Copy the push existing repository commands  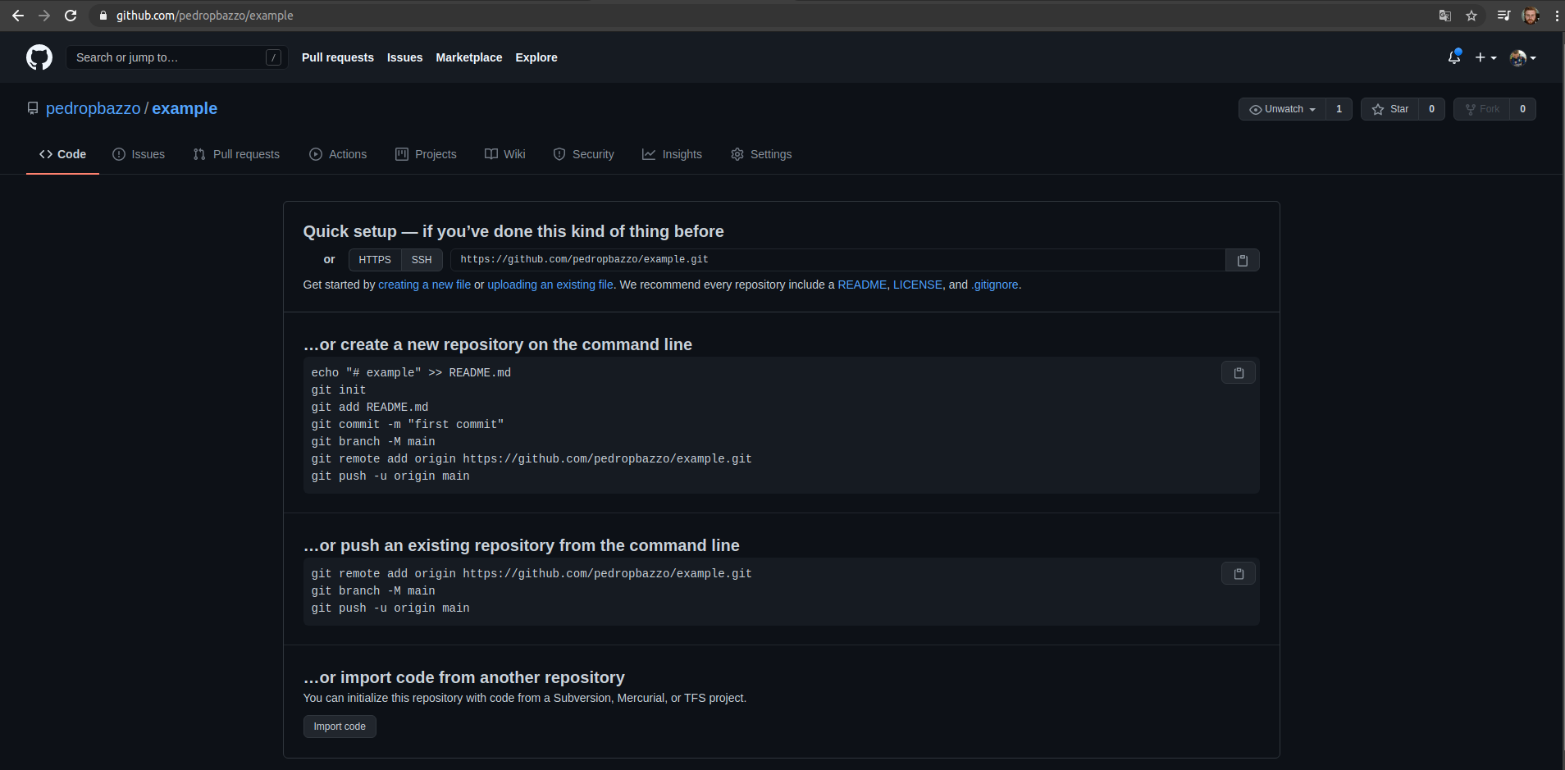click(x=1239, y=574)
